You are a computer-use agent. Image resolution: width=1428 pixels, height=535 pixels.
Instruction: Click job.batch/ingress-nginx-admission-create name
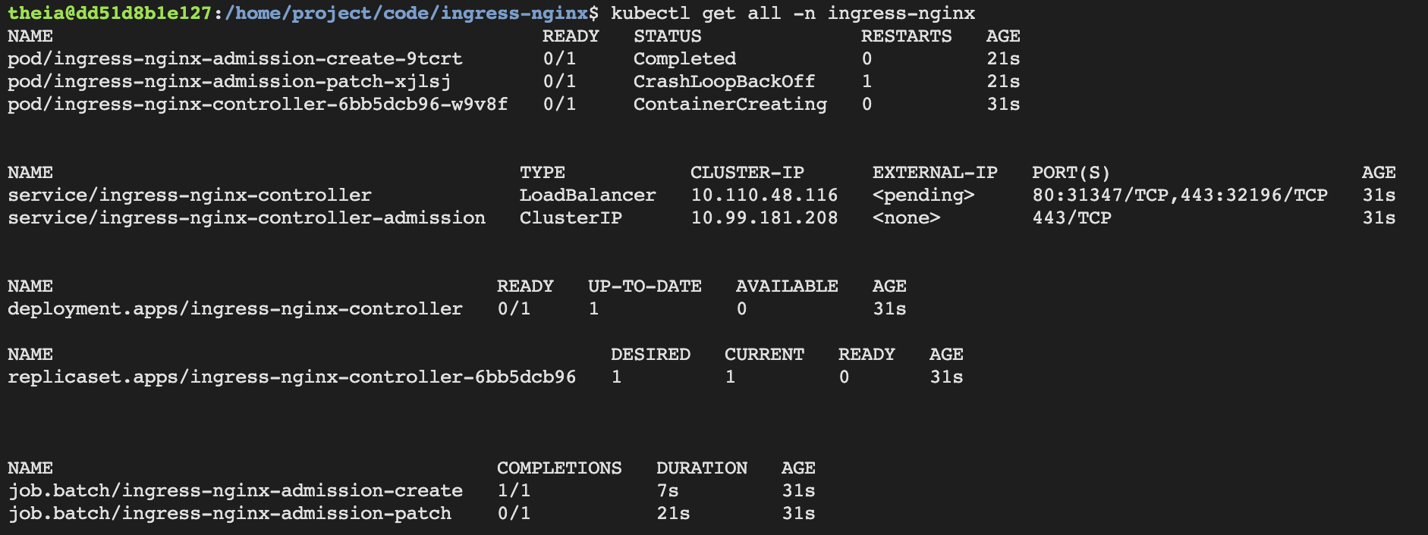tap(235, 491)
